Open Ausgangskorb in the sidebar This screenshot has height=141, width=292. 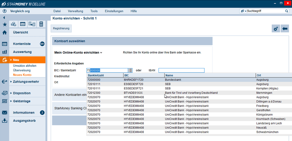pyautogui.click(x=27, y=120)
